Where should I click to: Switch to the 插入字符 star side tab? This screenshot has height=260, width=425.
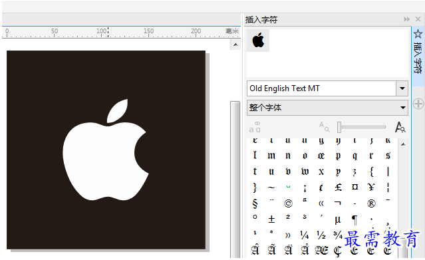[418, 56]
